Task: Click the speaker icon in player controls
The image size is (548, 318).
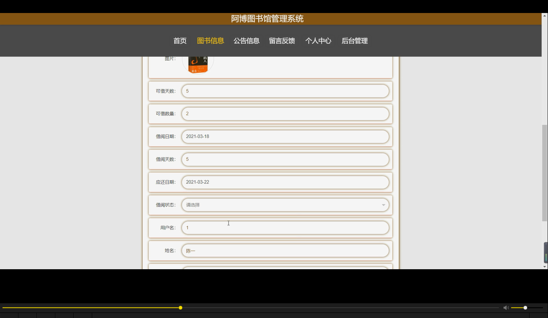Action: 506,308
